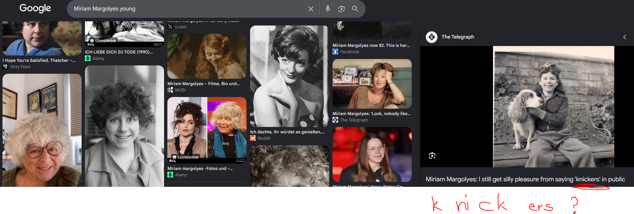
Task: Submit the search with the magnifier icon
Action: click(355, 9)
